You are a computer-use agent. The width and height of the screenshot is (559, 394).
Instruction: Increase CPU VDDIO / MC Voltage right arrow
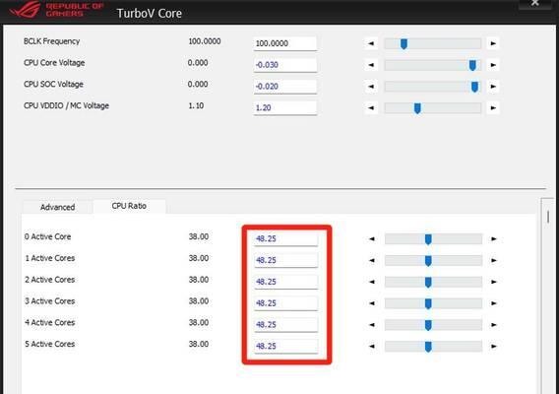(x=493, y=107)
